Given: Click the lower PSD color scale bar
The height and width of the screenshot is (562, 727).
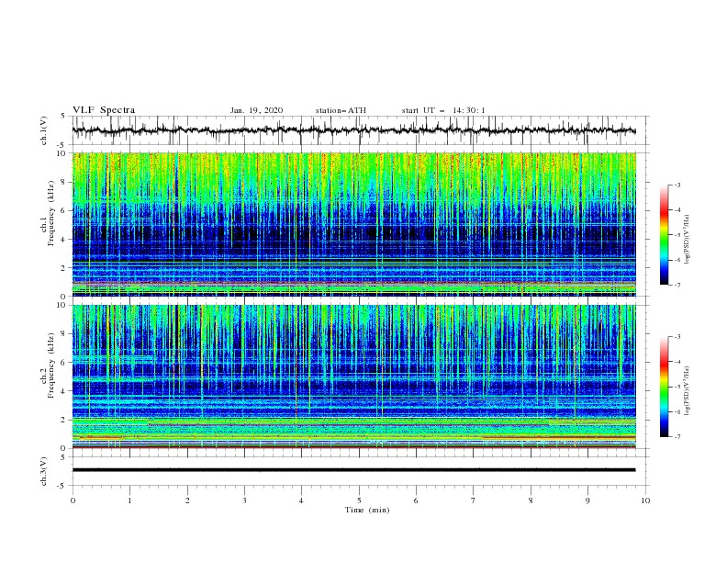Looking at the screenshot, I should [664, 387].
